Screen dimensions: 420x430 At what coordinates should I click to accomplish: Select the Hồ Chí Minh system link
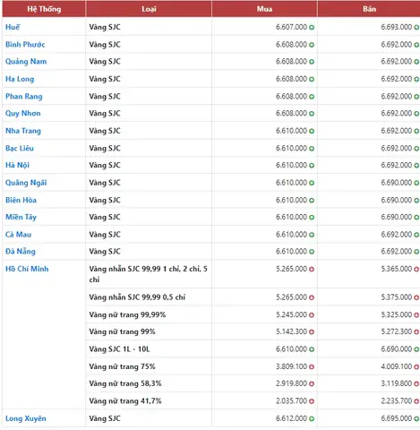point(27,269)
